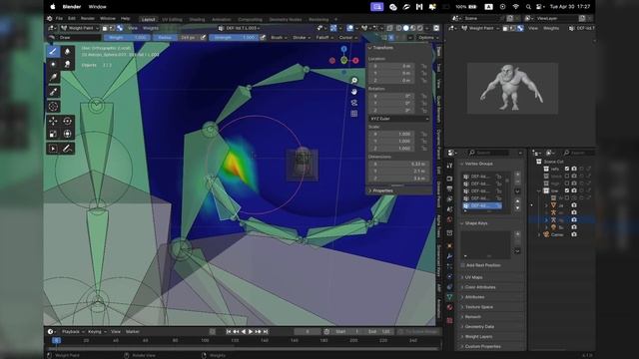Open the Wi-Fi menu bar icon
The height and width of the screenshot is (359, 639).
(515, 7)
